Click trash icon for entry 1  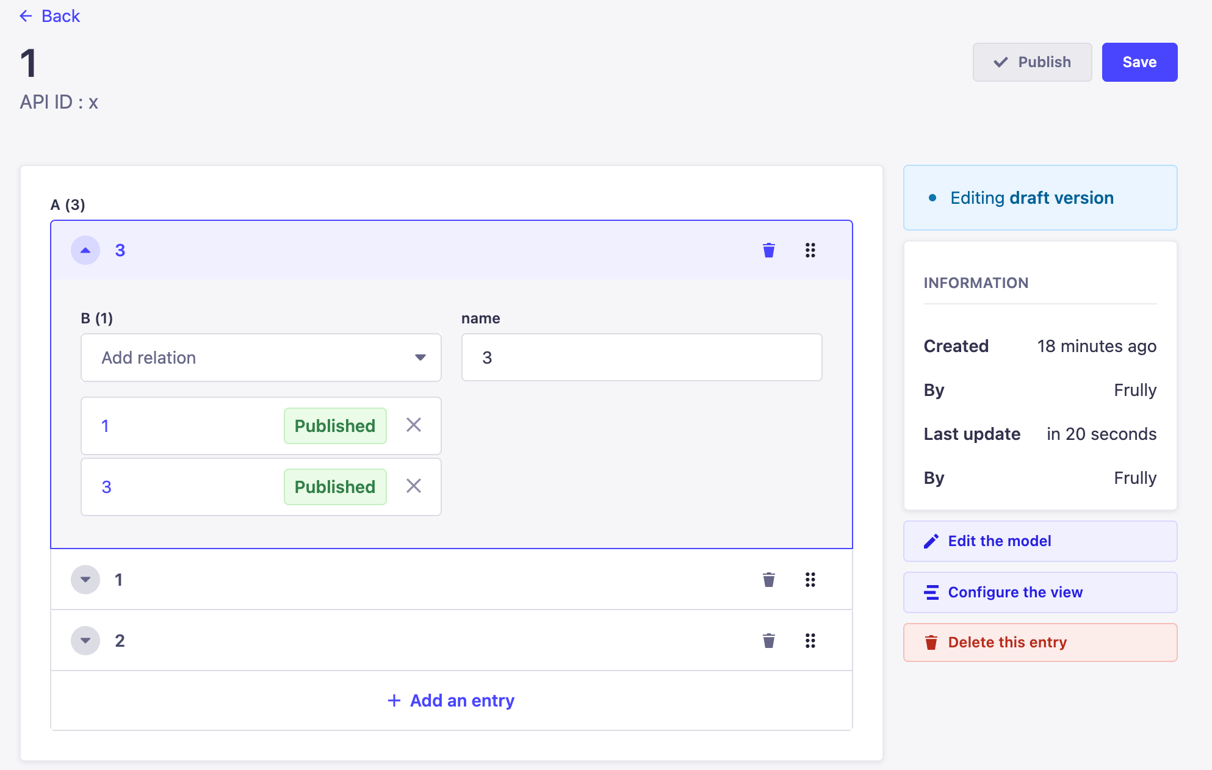coord(769,580)
